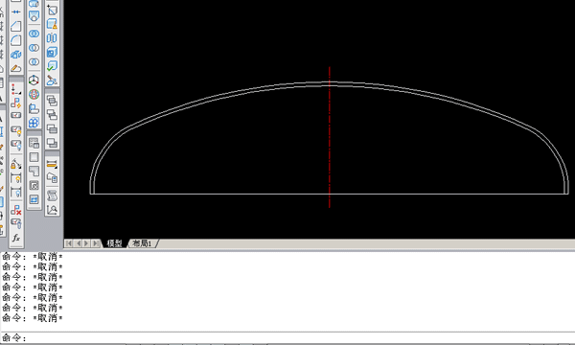Click Bring to Front draw order icon
Image resolution: width=575 pixels, height=345 pixels.
pyautogui.click(x=52, y=100)
